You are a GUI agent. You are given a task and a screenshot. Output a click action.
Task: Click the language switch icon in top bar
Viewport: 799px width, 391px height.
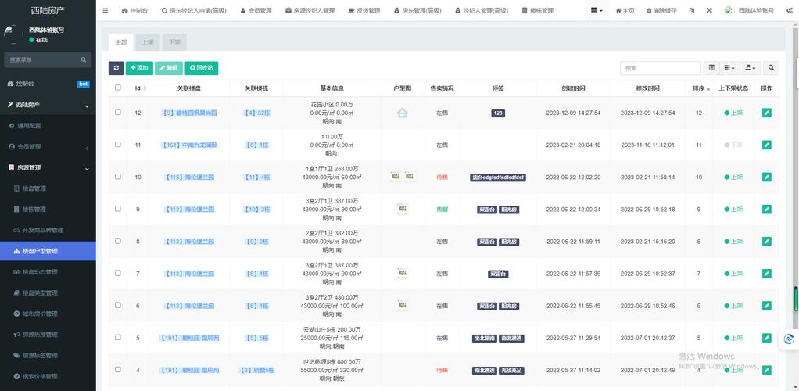[x=691, y=10]
